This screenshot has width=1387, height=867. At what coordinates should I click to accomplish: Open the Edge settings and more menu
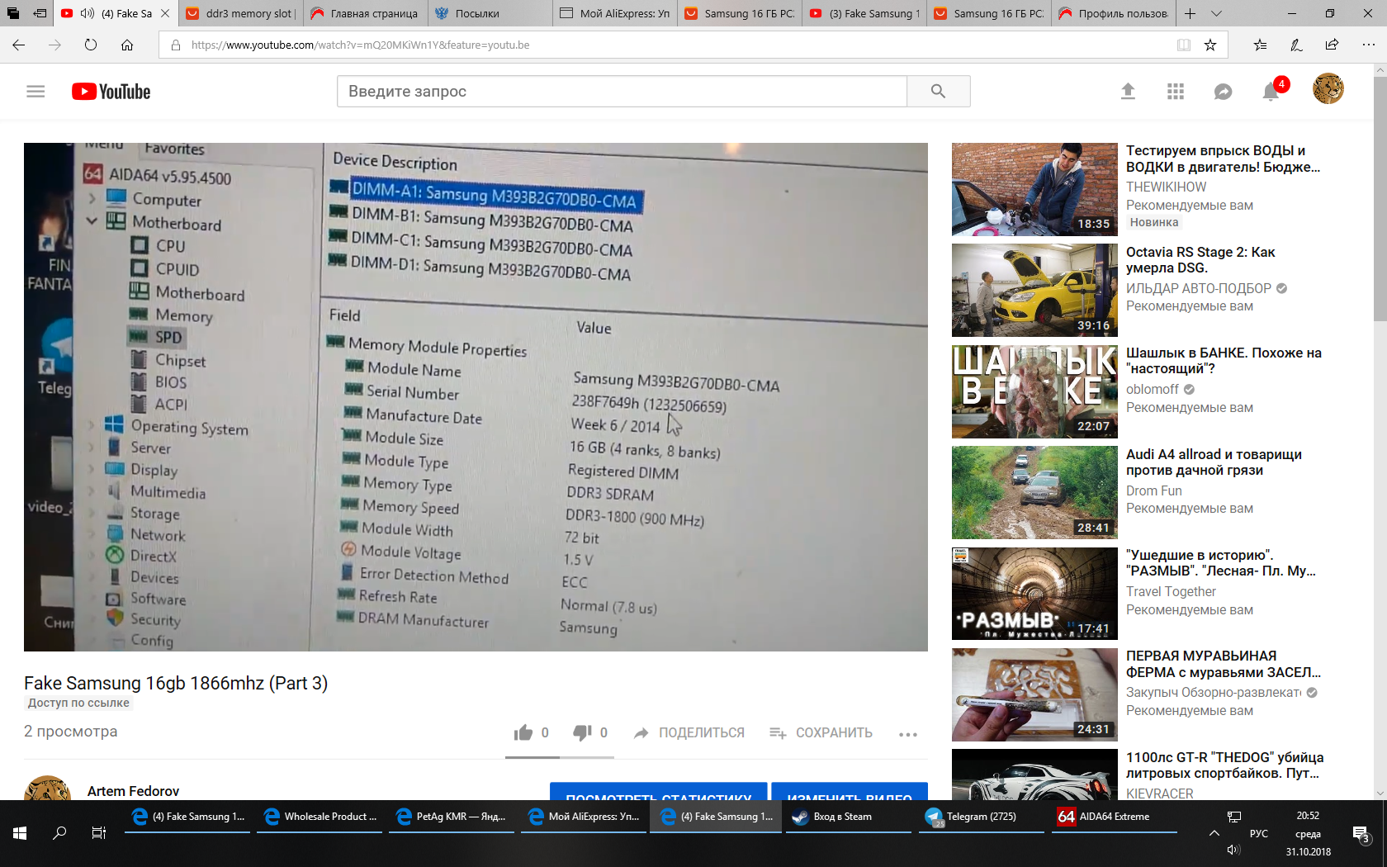coord(1368,45)
